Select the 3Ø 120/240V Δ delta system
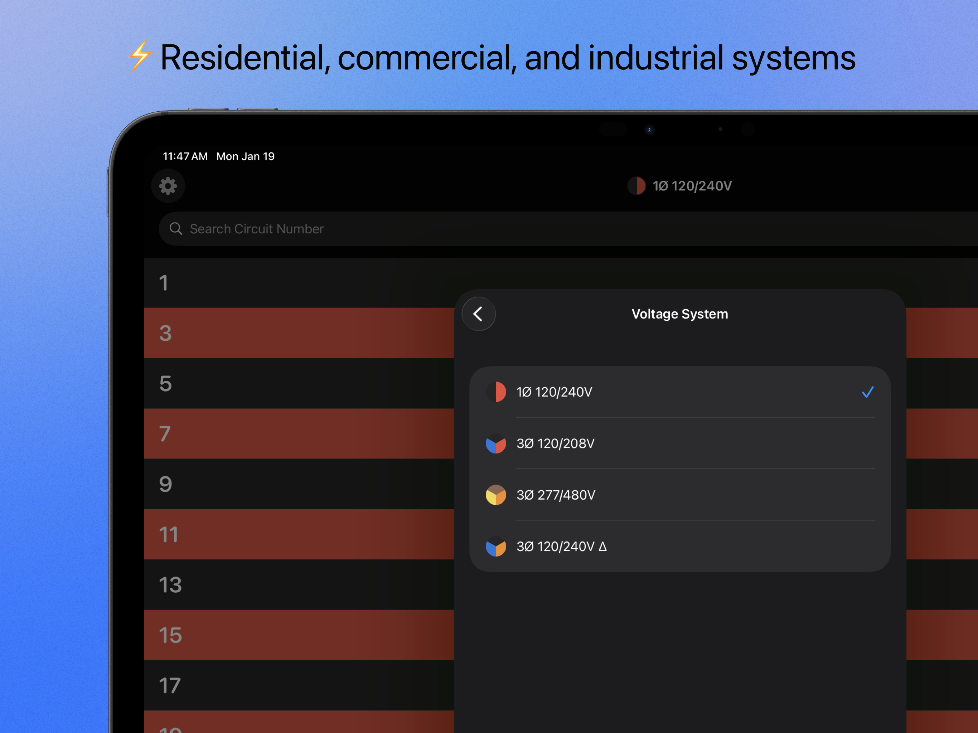Image resolution: width=978 pixels, height=733 pixels. click(x=680, y=547)
